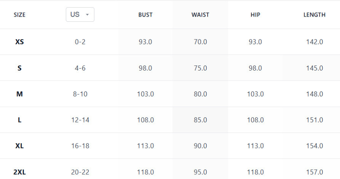
Task: Click the S size row label
Action: click(x=19, y=68)
